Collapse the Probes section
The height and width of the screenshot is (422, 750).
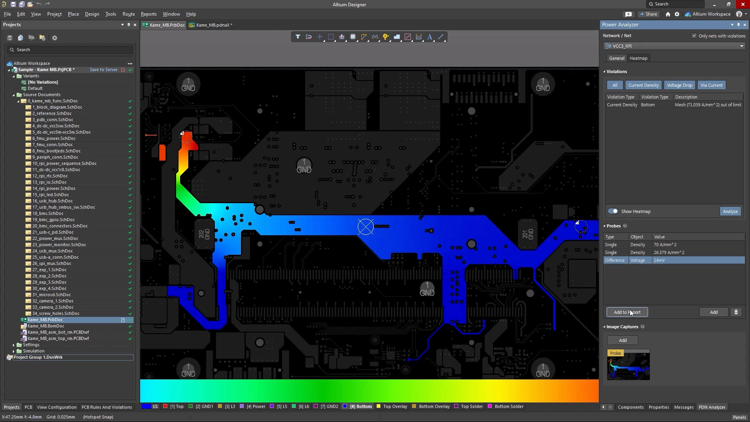604,226
